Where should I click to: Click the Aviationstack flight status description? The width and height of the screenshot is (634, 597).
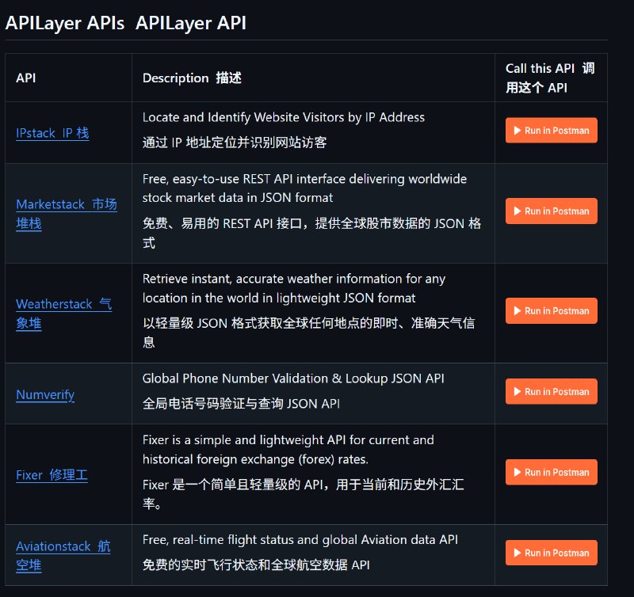pos(300,539)
